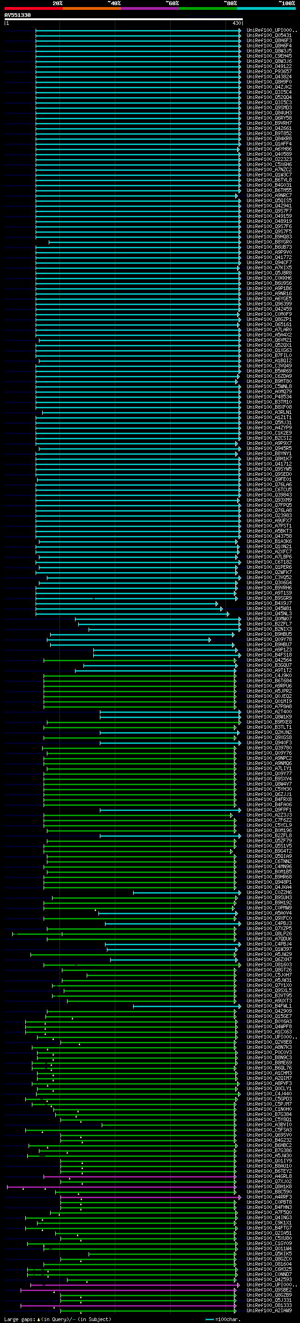Image resolution: width=300 pixels, height=1323 pixels.
Task: Click the cyan alignment bar for UniRef100_Q84KR8
Action: pos(138,139)
